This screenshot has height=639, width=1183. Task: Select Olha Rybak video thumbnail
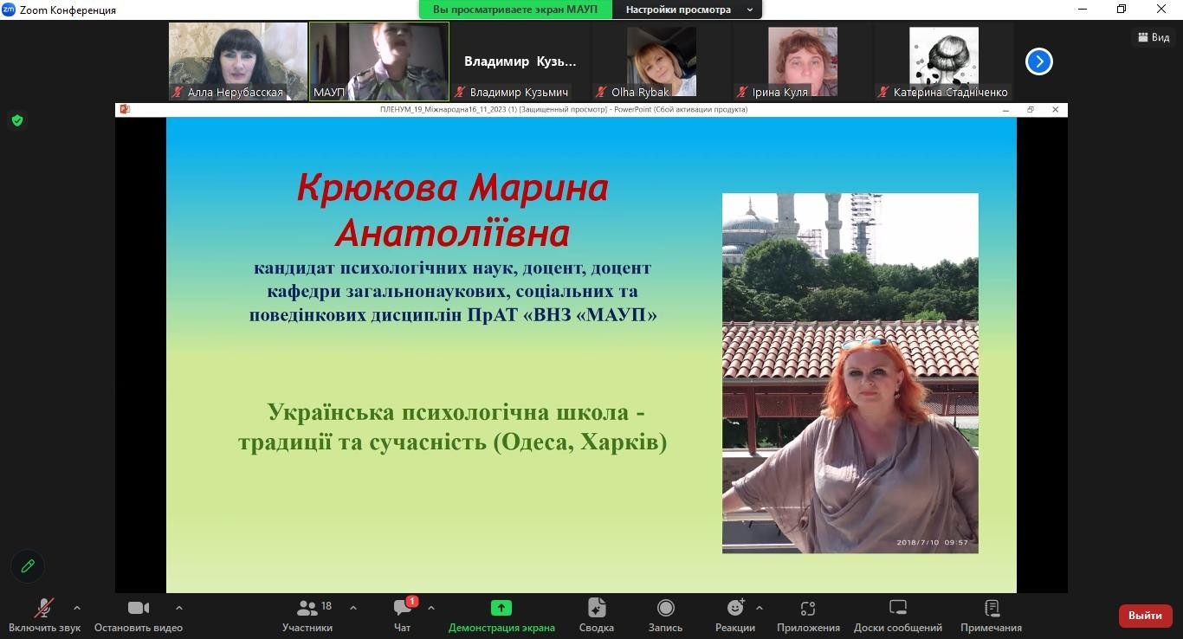coord(662,61)
